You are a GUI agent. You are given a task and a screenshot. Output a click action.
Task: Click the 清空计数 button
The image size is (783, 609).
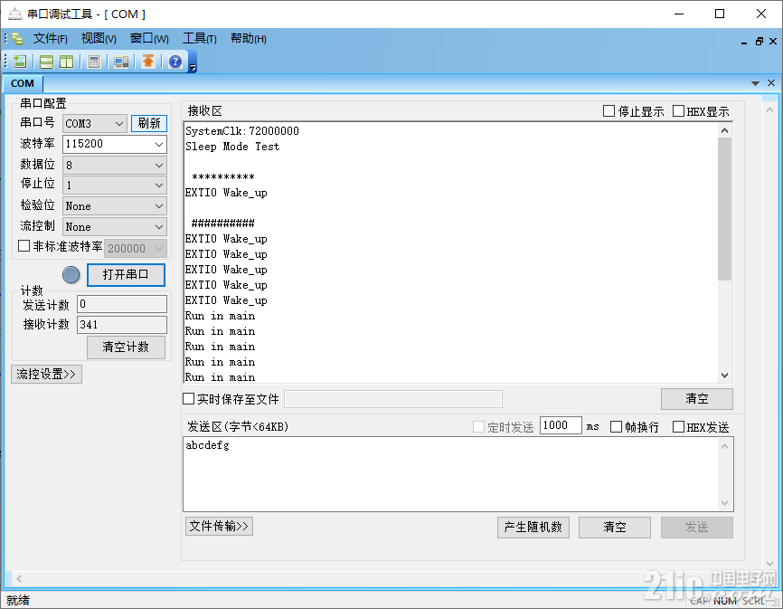click(x=126, y=347)
